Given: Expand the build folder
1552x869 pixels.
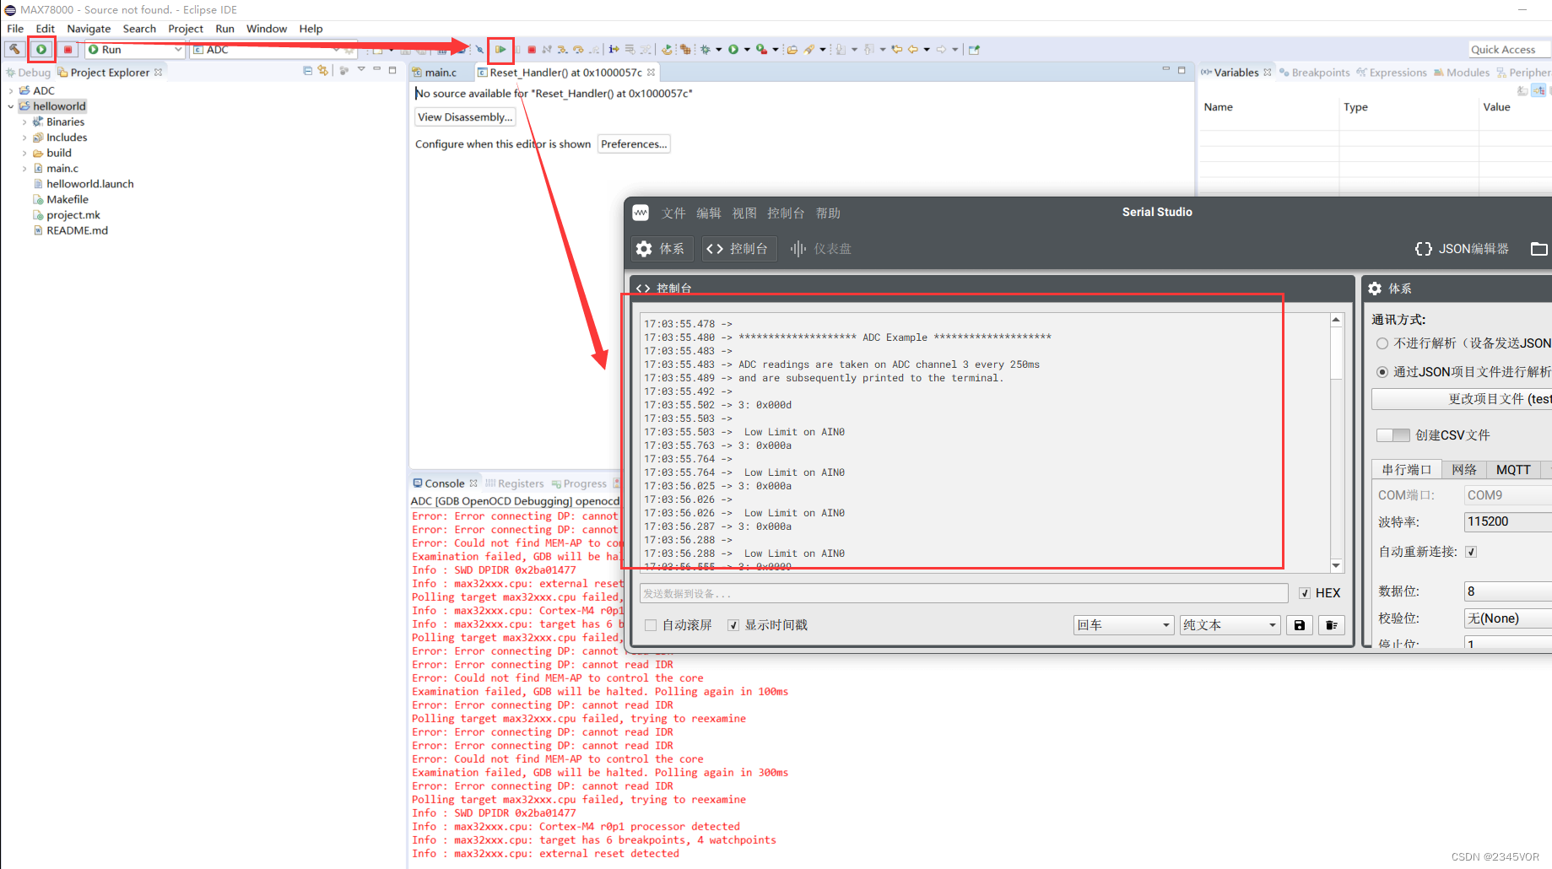Looking at the screenshot, I should (24, 154).
